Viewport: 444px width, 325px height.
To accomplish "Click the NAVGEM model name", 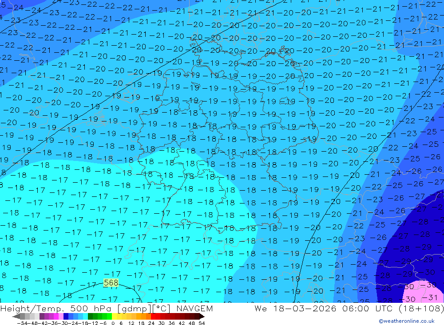I will point(194,308).
